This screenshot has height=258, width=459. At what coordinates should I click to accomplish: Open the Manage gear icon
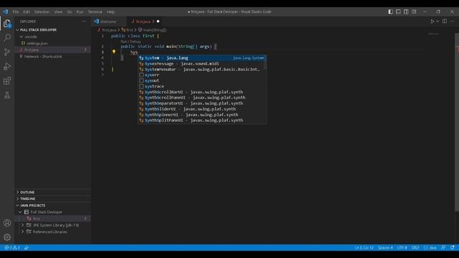pyautogui.click(x=7, y=237)
